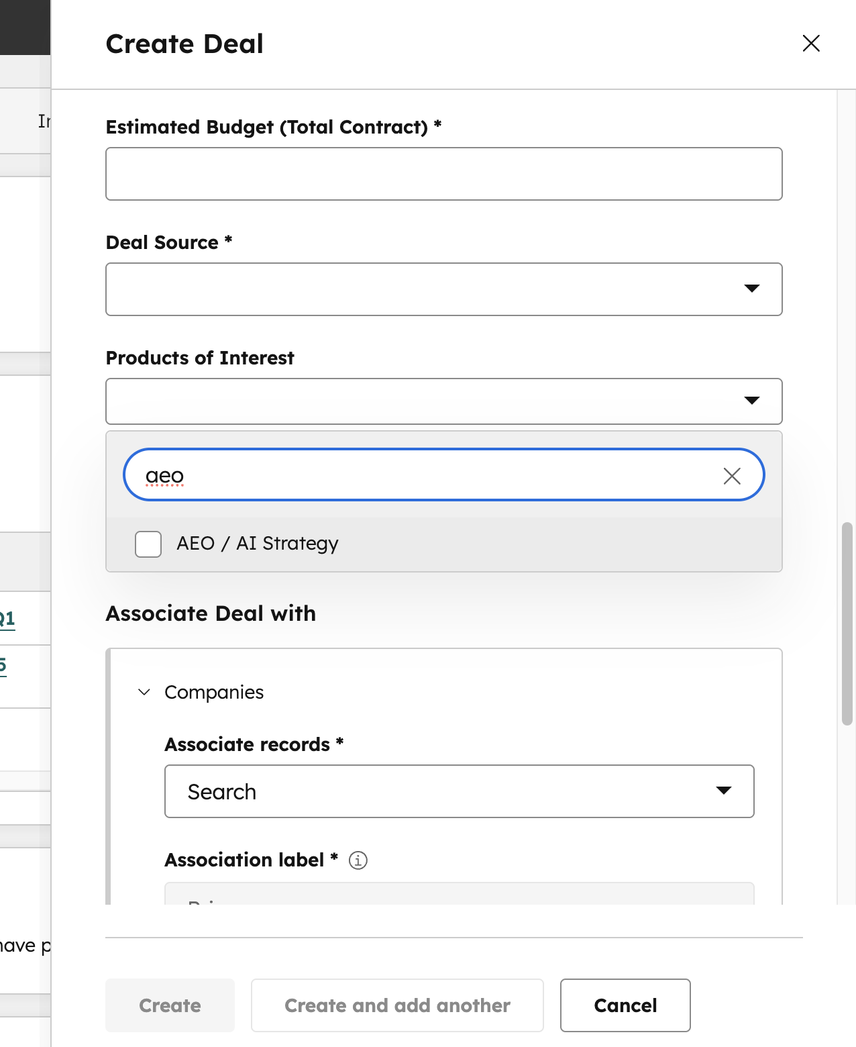The height and width of the screenshot is (1047, 856).
Task: Click the panel's vertical scrollbar thumb
Action: [x=847, y=623]
